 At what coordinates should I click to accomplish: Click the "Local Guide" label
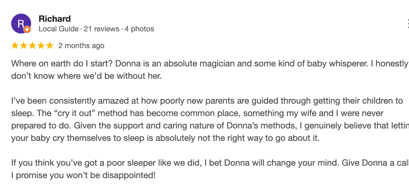(59, 29)
